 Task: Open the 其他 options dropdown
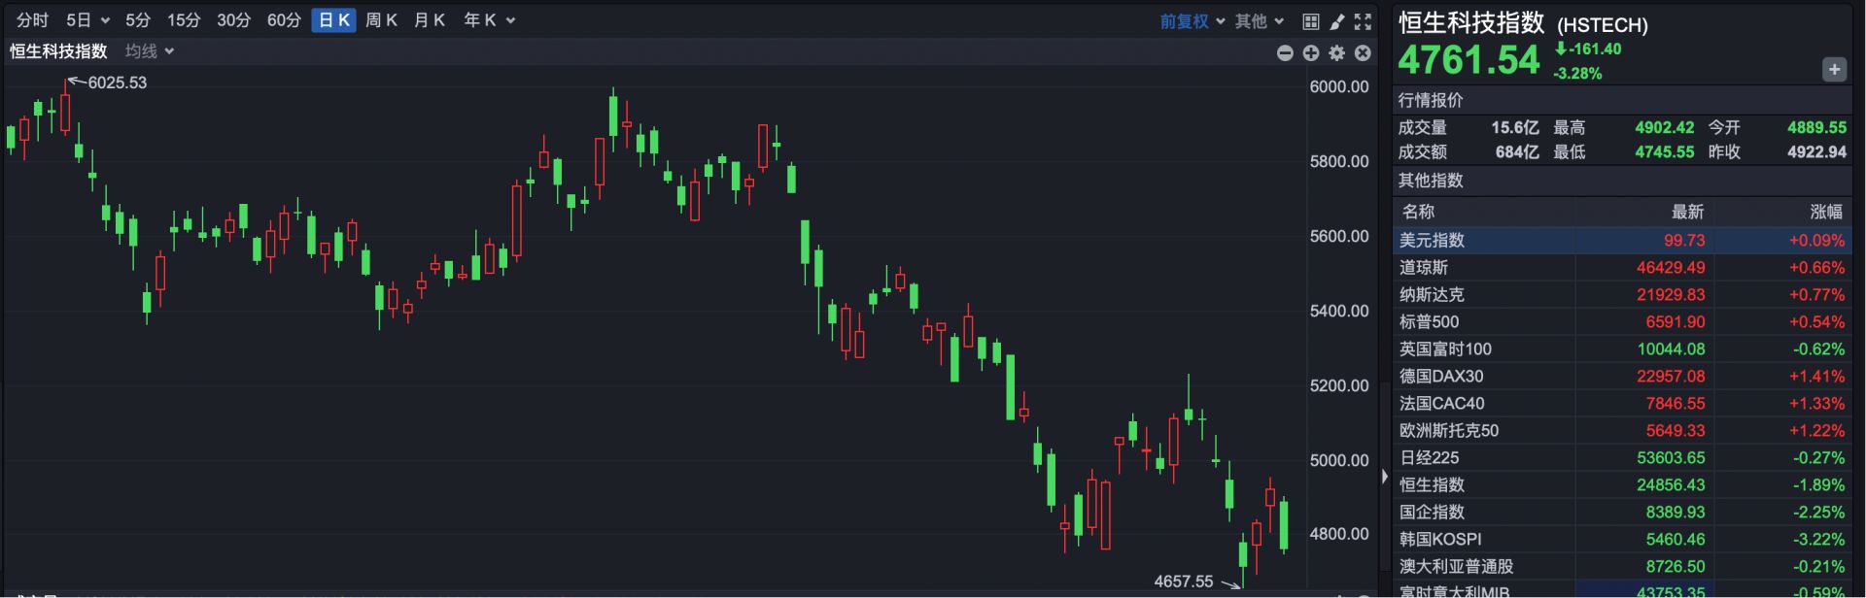1259,21
